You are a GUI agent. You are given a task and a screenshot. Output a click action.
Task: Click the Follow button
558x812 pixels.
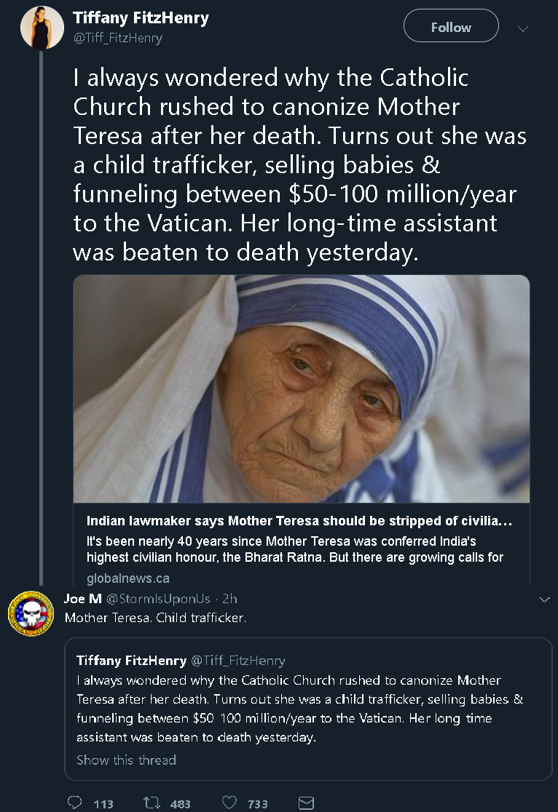click(451, 28)
